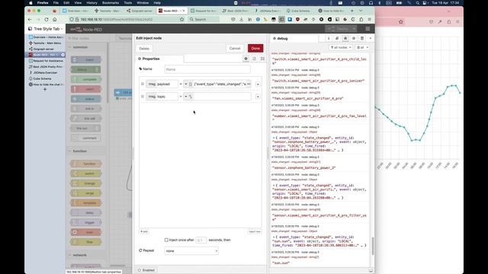This screenshot has width=488, height=274.
Task: Open the configuration nodes gear sidebar icon
Action: pos(354,38)
